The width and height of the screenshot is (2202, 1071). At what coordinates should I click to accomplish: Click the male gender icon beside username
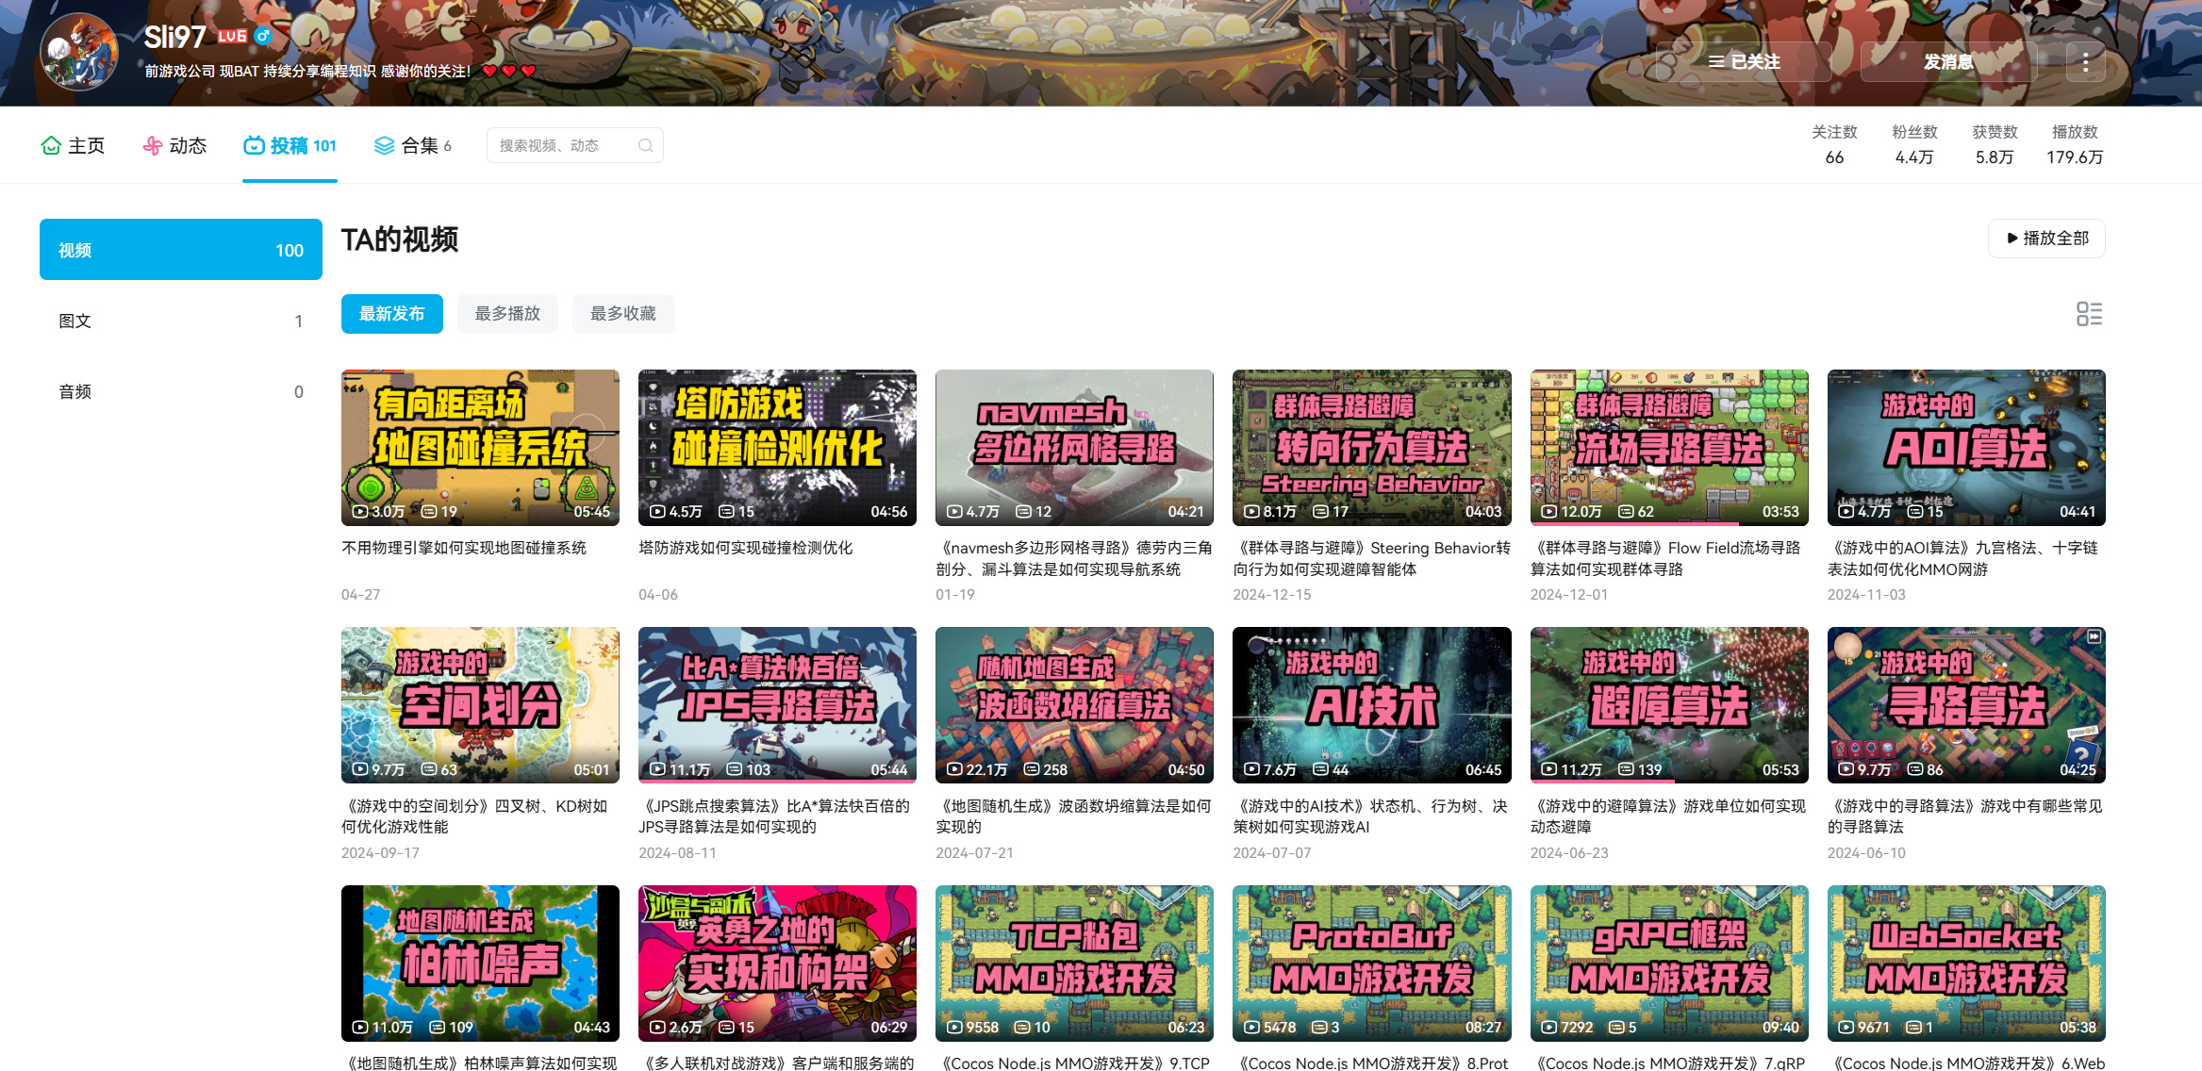(x=263, y=37)
